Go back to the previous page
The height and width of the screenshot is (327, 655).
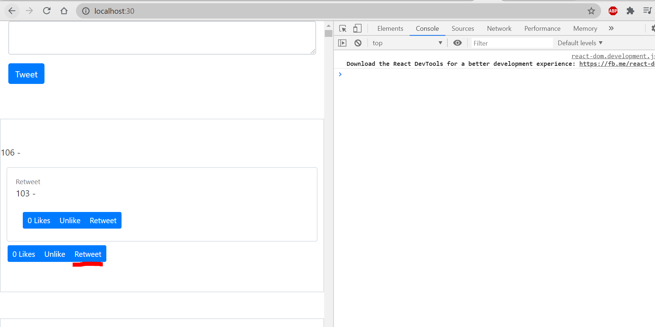(12, 11)
